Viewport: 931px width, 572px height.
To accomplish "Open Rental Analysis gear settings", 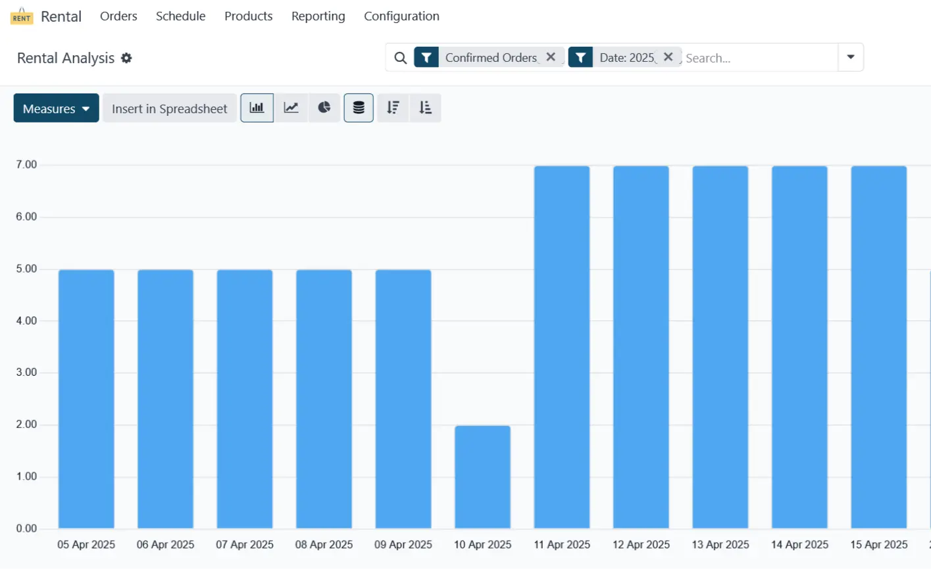I will click(126, 58).
